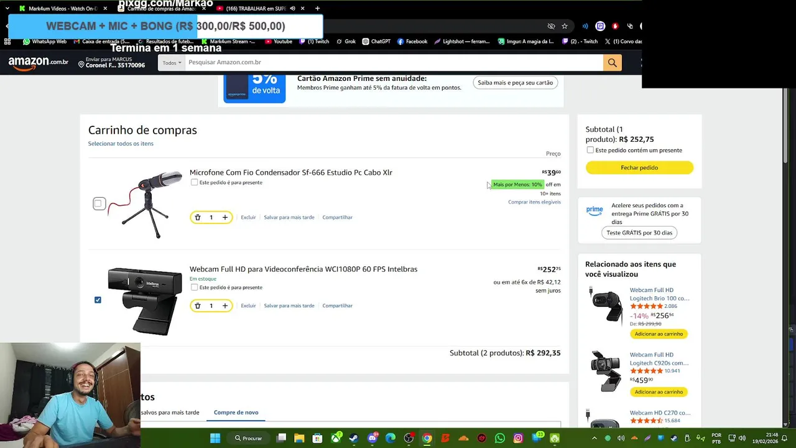796x448 pixels.
Task: Switch to the TRABALHAR em SUPE YouTube tab
Action: point(261,8)
